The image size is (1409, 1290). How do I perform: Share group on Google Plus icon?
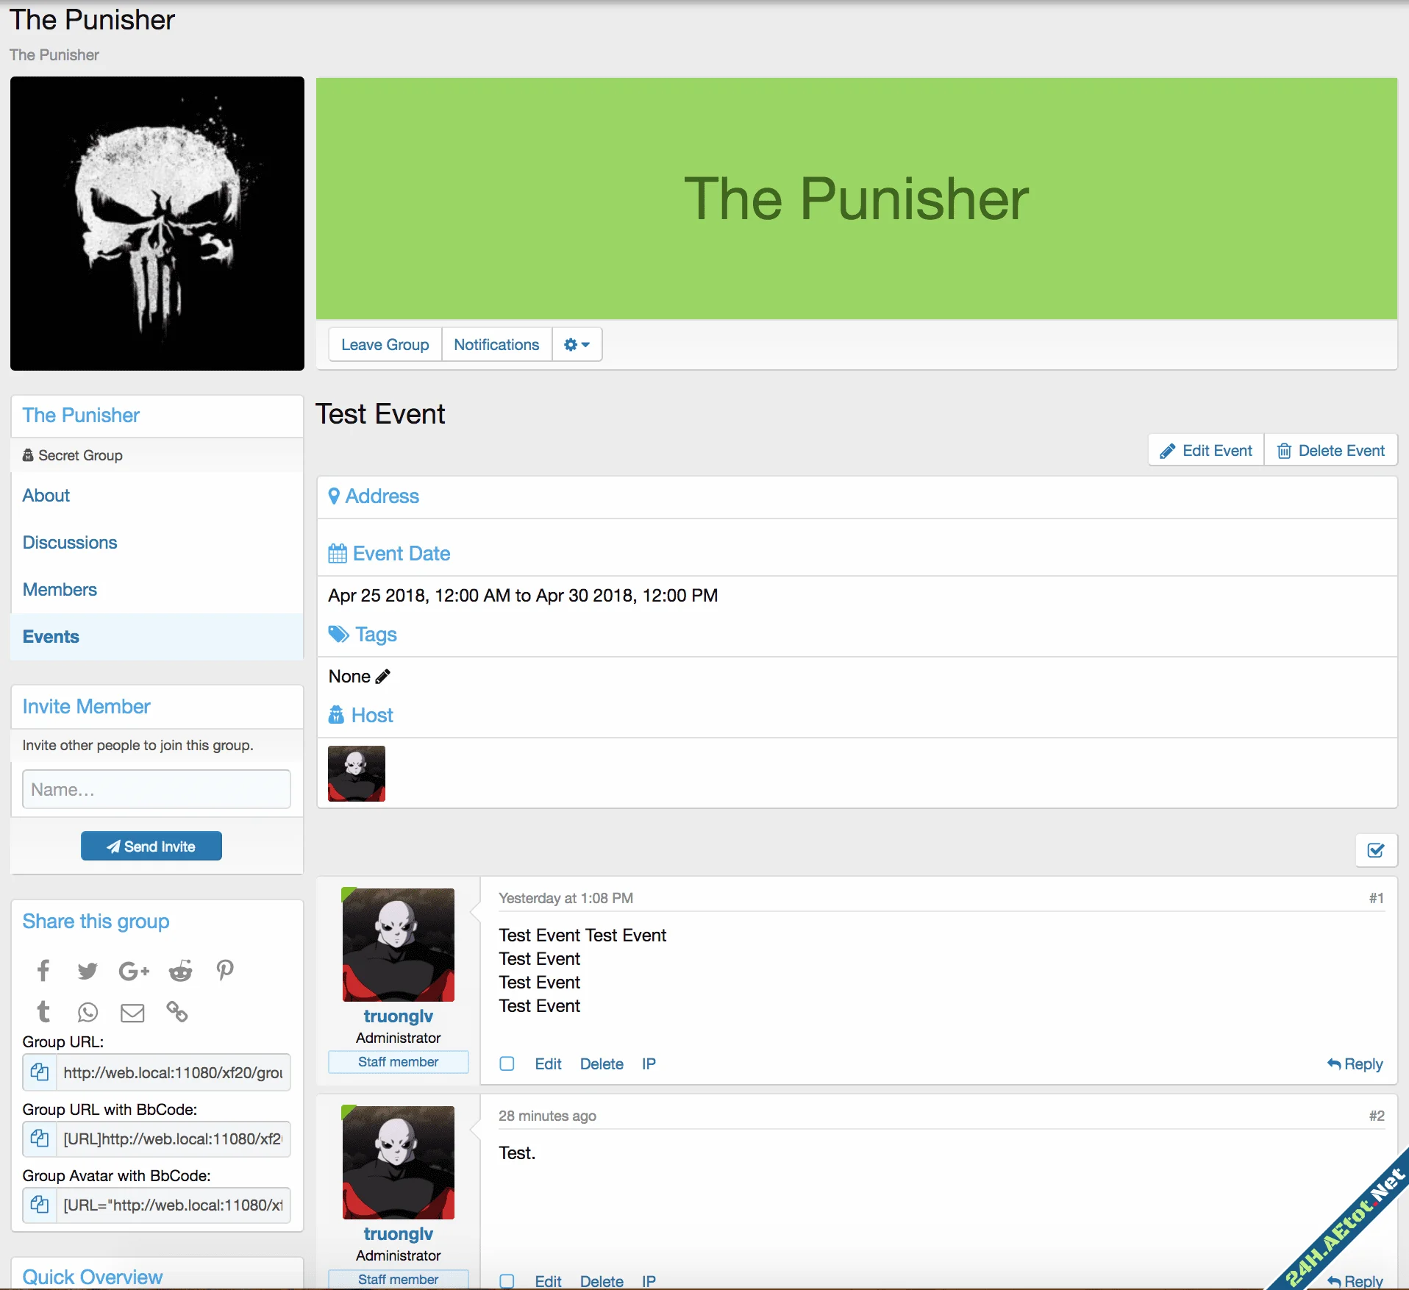(134, 971)
